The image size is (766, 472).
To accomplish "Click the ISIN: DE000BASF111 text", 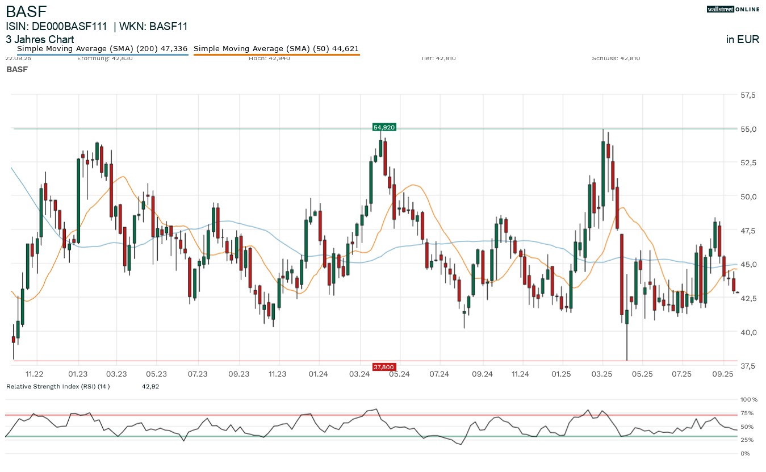I will point(57,26).
